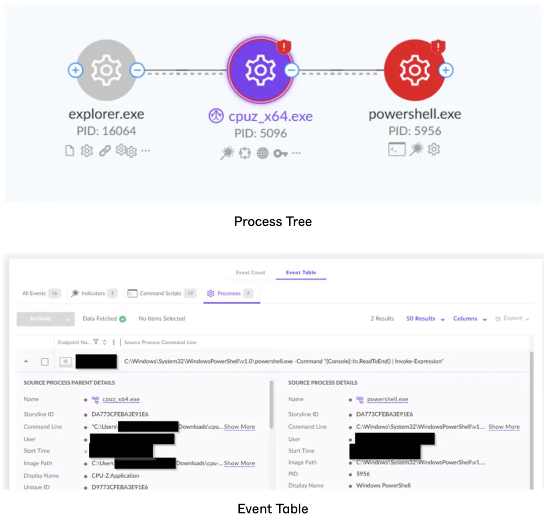This screenshot has height=517, width=544.
Task: Click the sort arrows in Endpoint Name column
Action: [104, 342]
